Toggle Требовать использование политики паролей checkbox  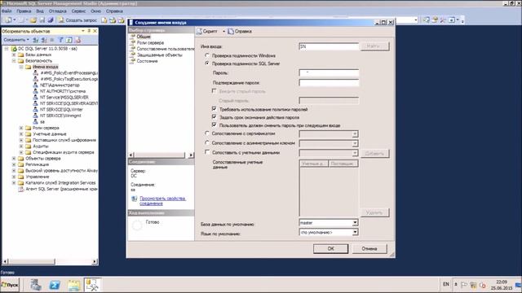pos(214,108)
